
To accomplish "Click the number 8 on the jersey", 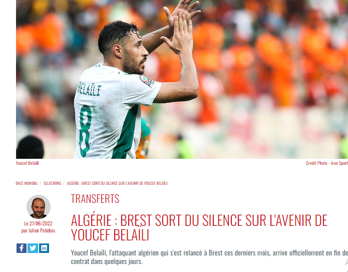I will point(85,131).
